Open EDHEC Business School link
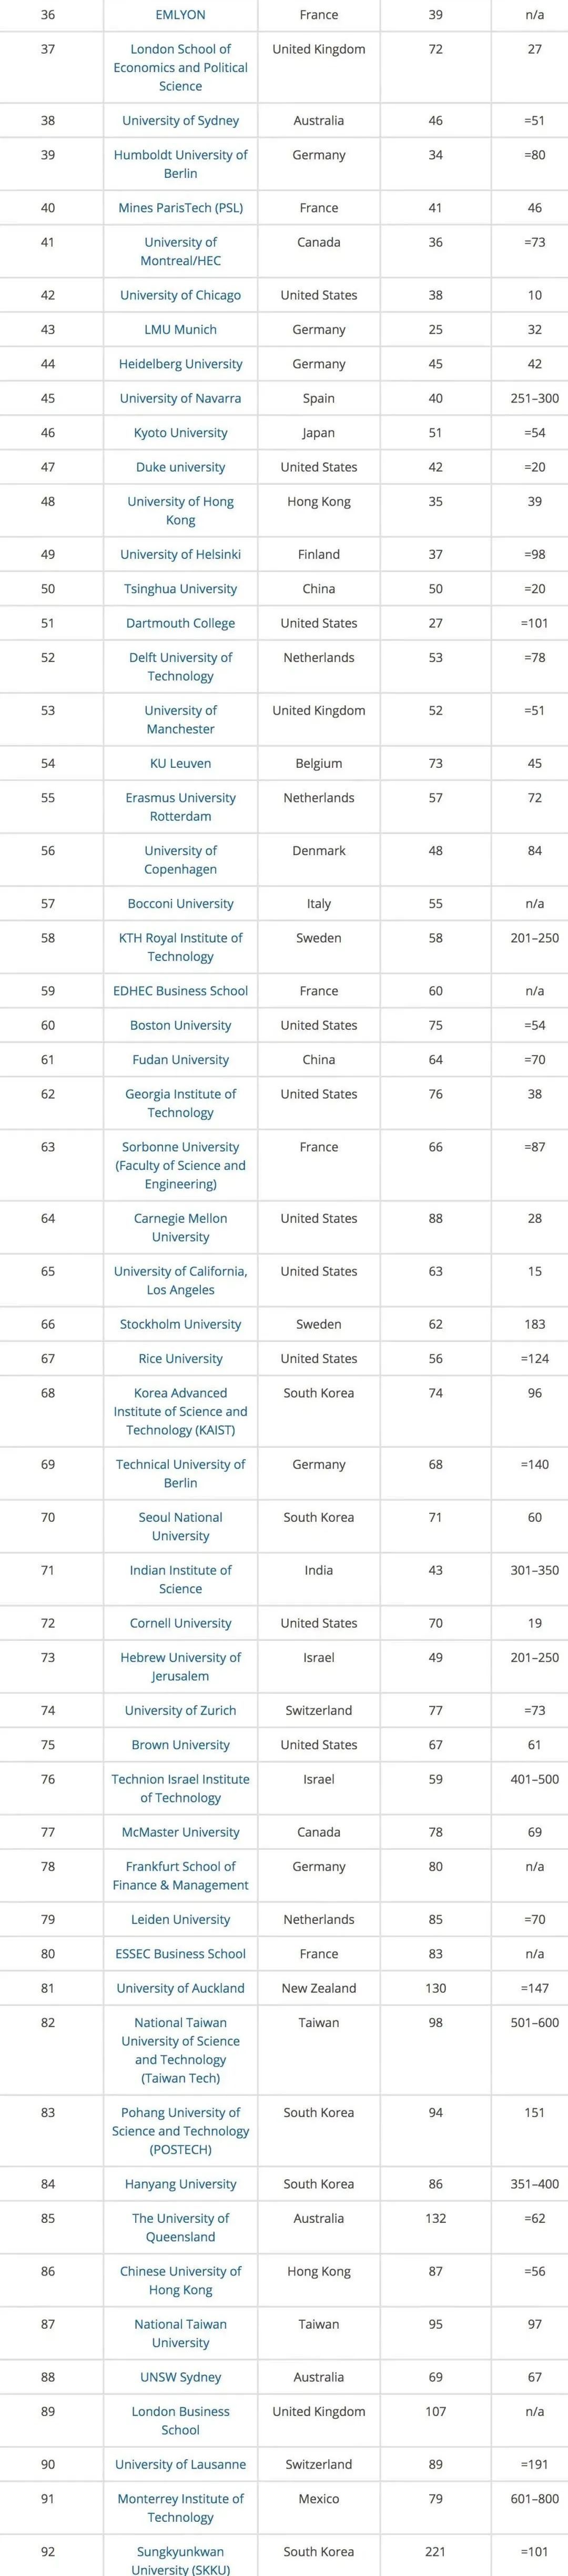This screenshot has width=568, height=2576. click(180, 991)
